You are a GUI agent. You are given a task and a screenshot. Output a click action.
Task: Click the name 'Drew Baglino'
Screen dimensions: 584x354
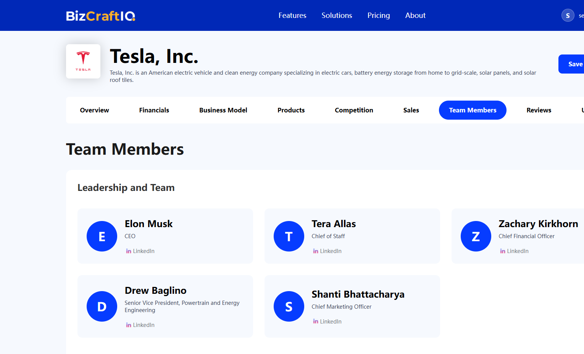coord(156,290)
